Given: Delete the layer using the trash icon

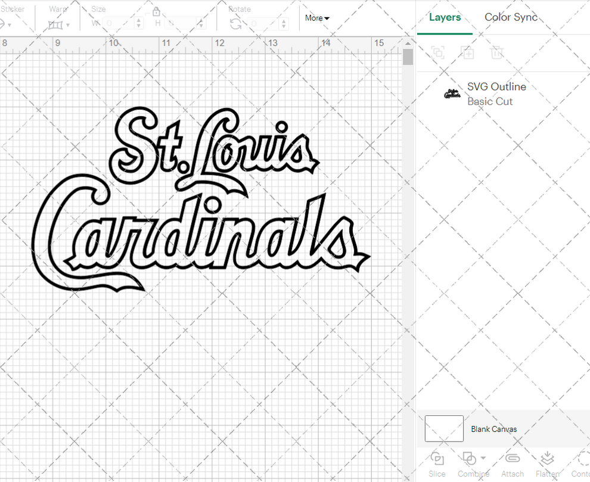Looking at the screenshot, I should click(497, 52).
